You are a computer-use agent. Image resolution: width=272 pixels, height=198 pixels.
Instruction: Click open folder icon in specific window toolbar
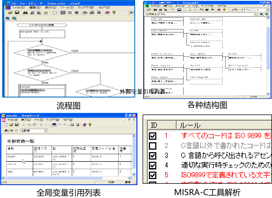tap(11, 125)
